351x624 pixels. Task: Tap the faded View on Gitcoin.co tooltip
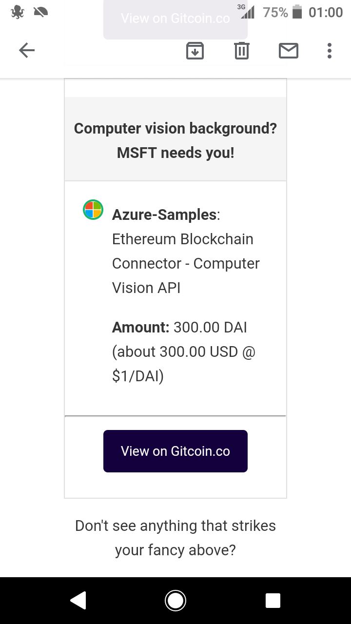point(175,19)
